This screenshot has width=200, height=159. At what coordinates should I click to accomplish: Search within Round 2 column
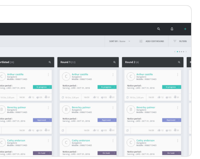179,62
